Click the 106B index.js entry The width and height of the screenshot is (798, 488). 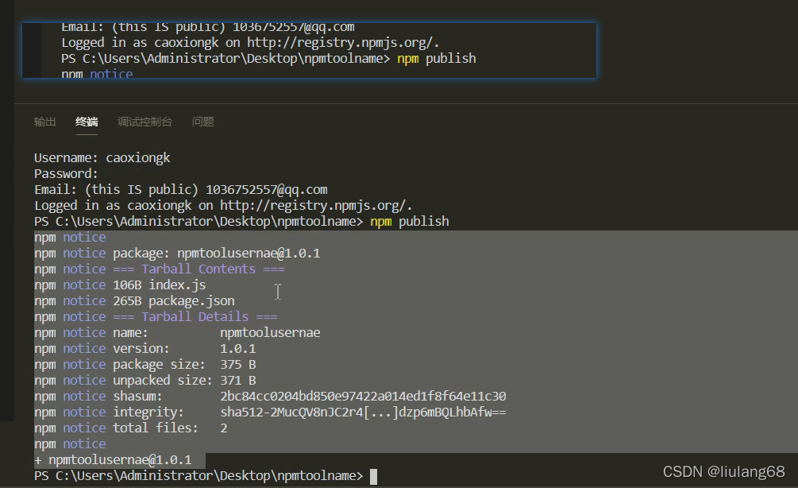tap(160, 285)
